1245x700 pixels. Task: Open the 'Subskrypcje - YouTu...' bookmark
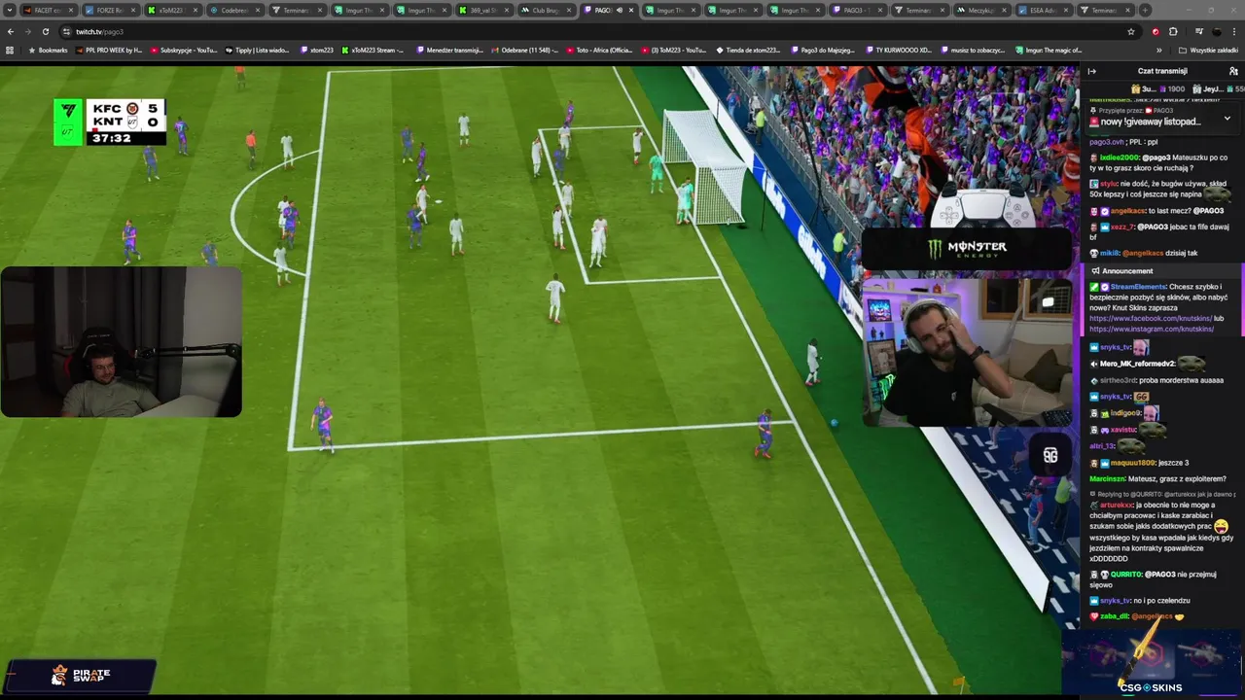pos(183,50)
